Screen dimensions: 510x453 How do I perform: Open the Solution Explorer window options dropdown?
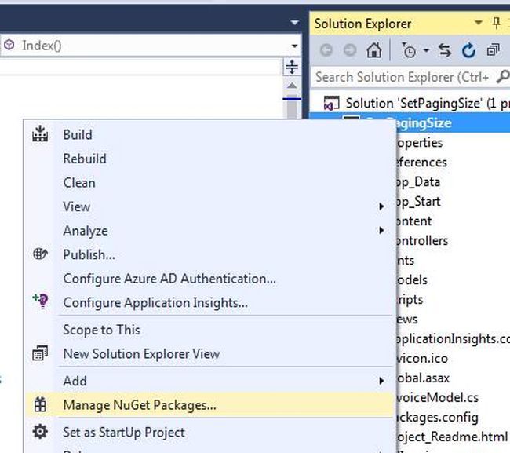click(x=478, y=23)
